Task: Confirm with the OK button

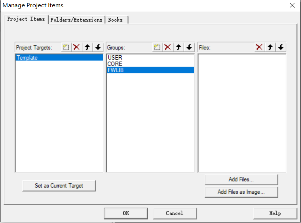Action: [x=126, y=213]
